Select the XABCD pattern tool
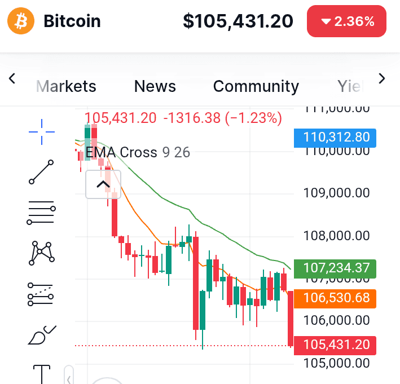Viewport: 400px width, 384px height. click(x=42, y=253)
